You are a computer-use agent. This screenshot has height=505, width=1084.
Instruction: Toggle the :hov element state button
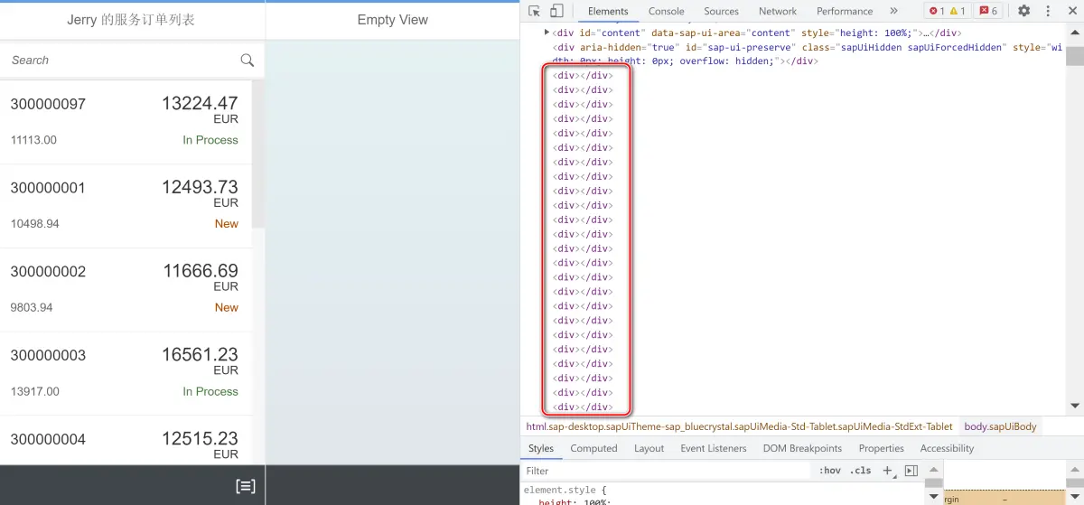pyautogui.click(x=829, y=471)
